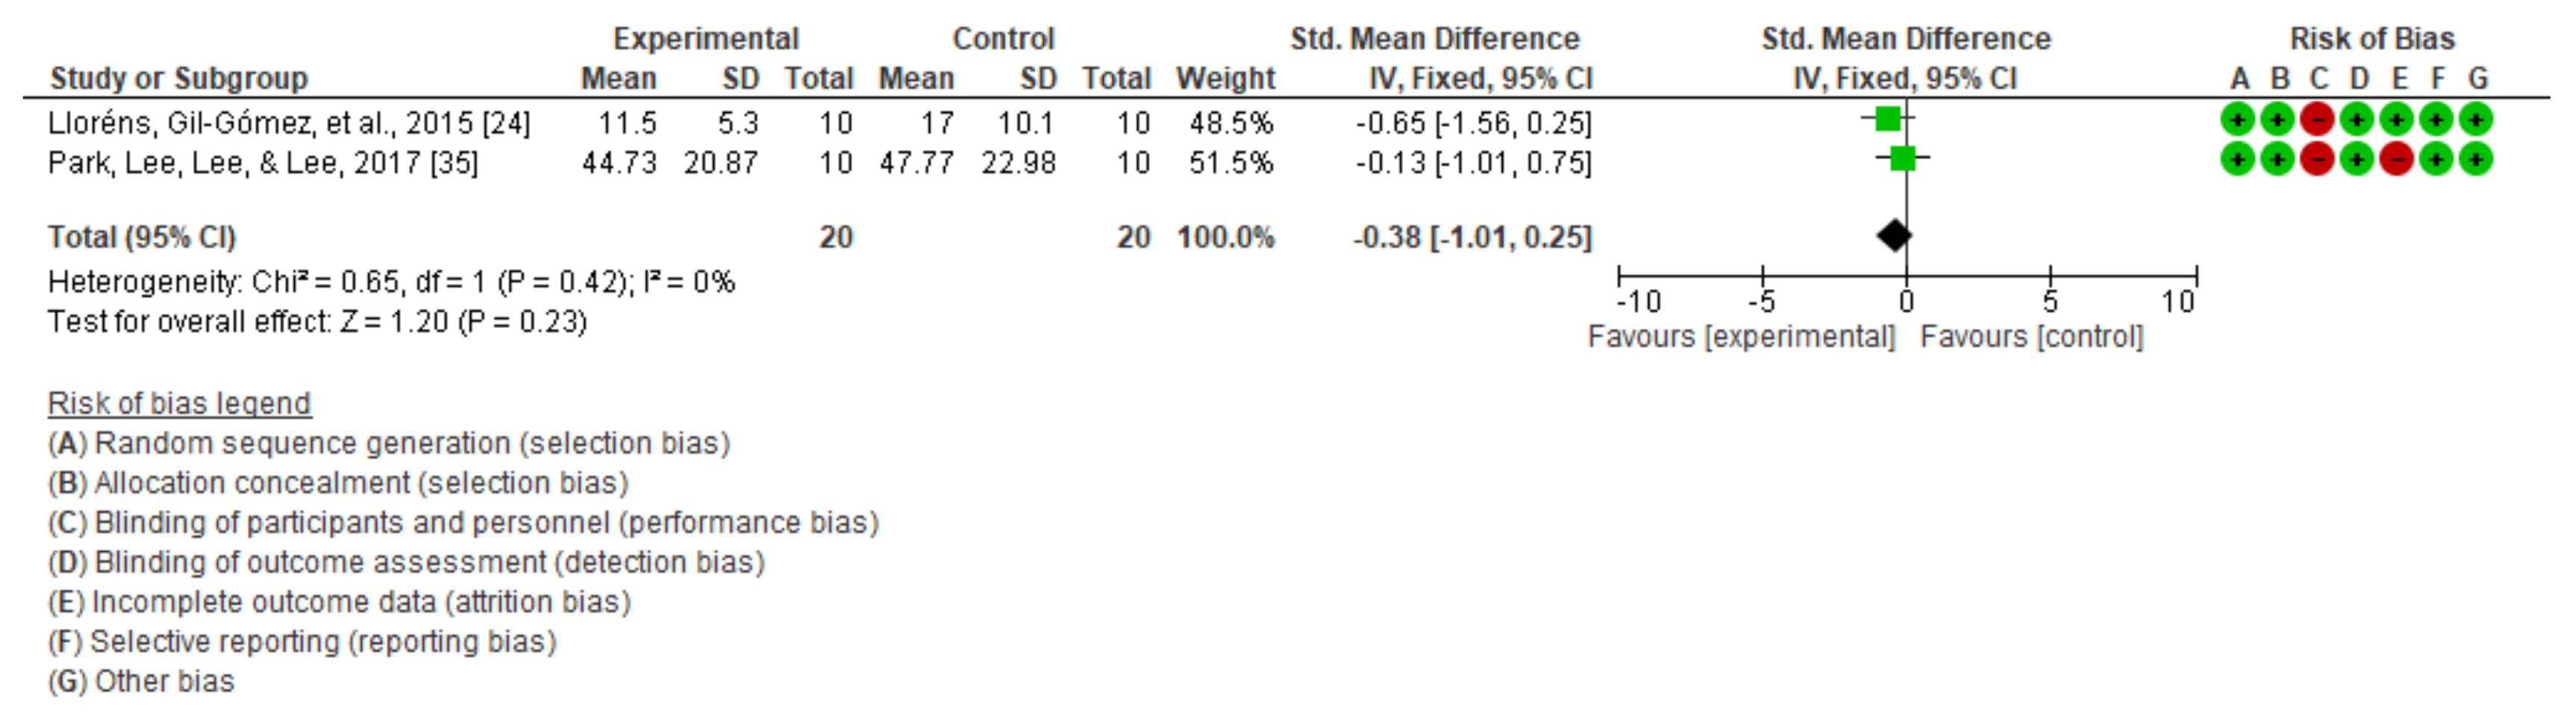Select the Lloréns, Gil-Gómez, et al., 2015 study name
This screenshot has width=2576, height=714.
[x=289, y=123]
